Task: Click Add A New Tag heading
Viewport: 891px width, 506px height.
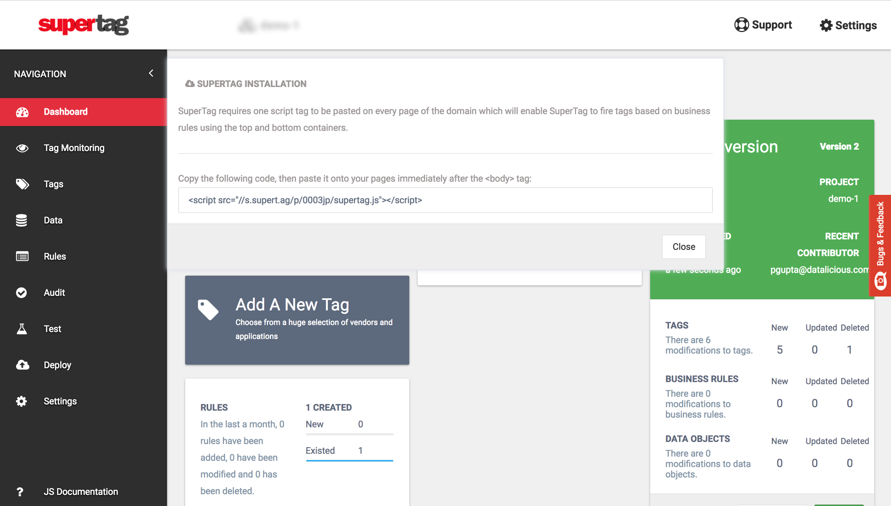Action: pyautogui.click(x=292, y=305)
